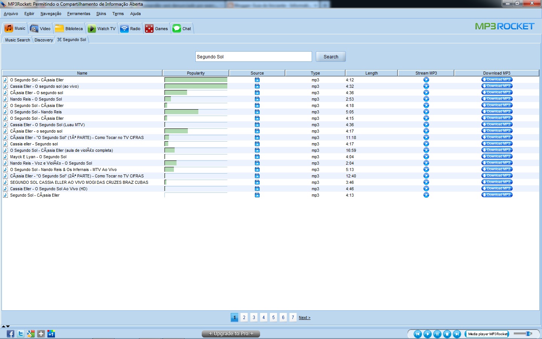Stream first result O Segundo Sol 4:12

[426, 79]
